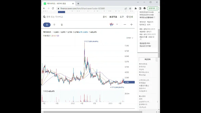Click the green 업데이트 button
The image size is (201, 113).
point(153,8)
